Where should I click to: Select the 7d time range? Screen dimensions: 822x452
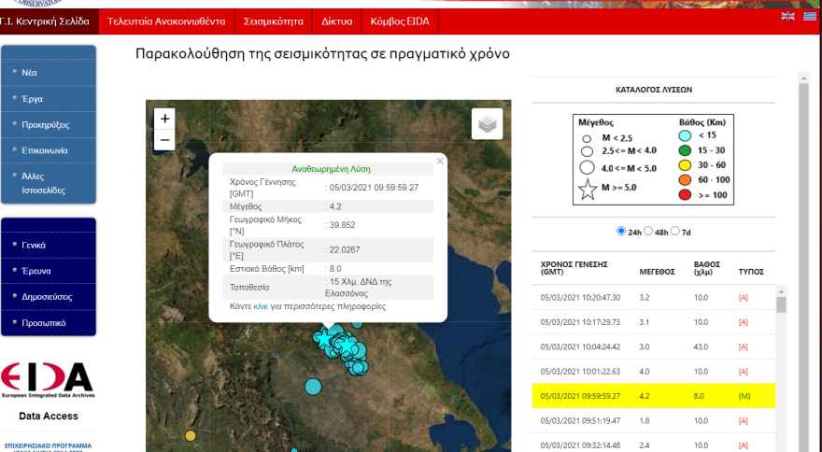675,231
